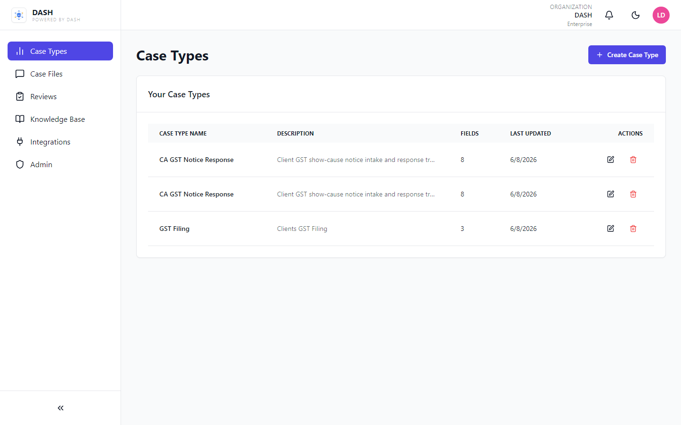The width and height of the screenshot is (681, 425).
Task: Click the DESCRIPTION column header
Action: (296, 134)
